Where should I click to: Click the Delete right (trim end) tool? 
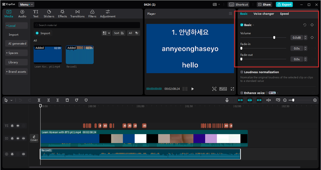(58, 100)
